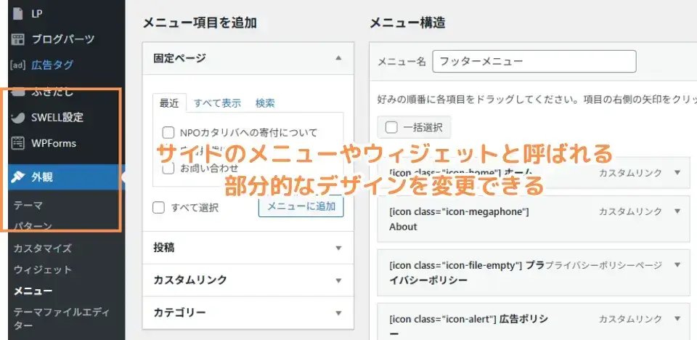
Task: Open the カスタマイズ submenu item
Action: pos(43,248)
